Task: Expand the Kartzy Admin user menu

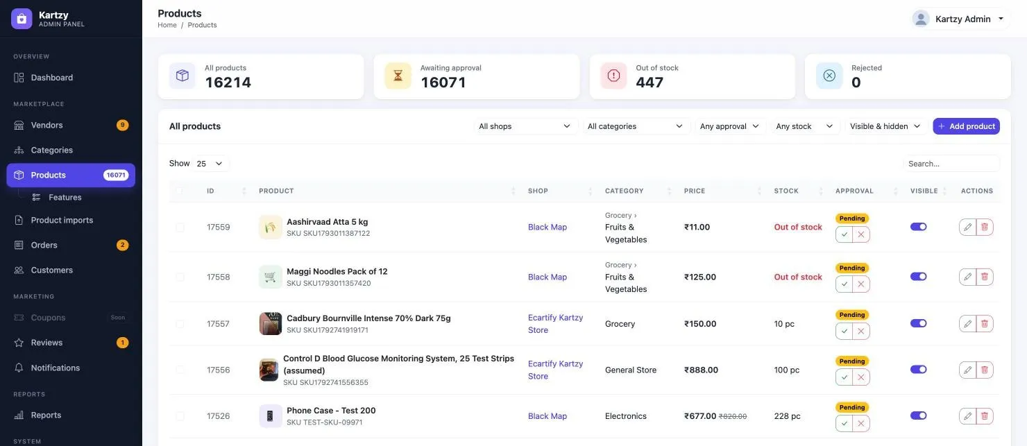Action: (961, 19)
